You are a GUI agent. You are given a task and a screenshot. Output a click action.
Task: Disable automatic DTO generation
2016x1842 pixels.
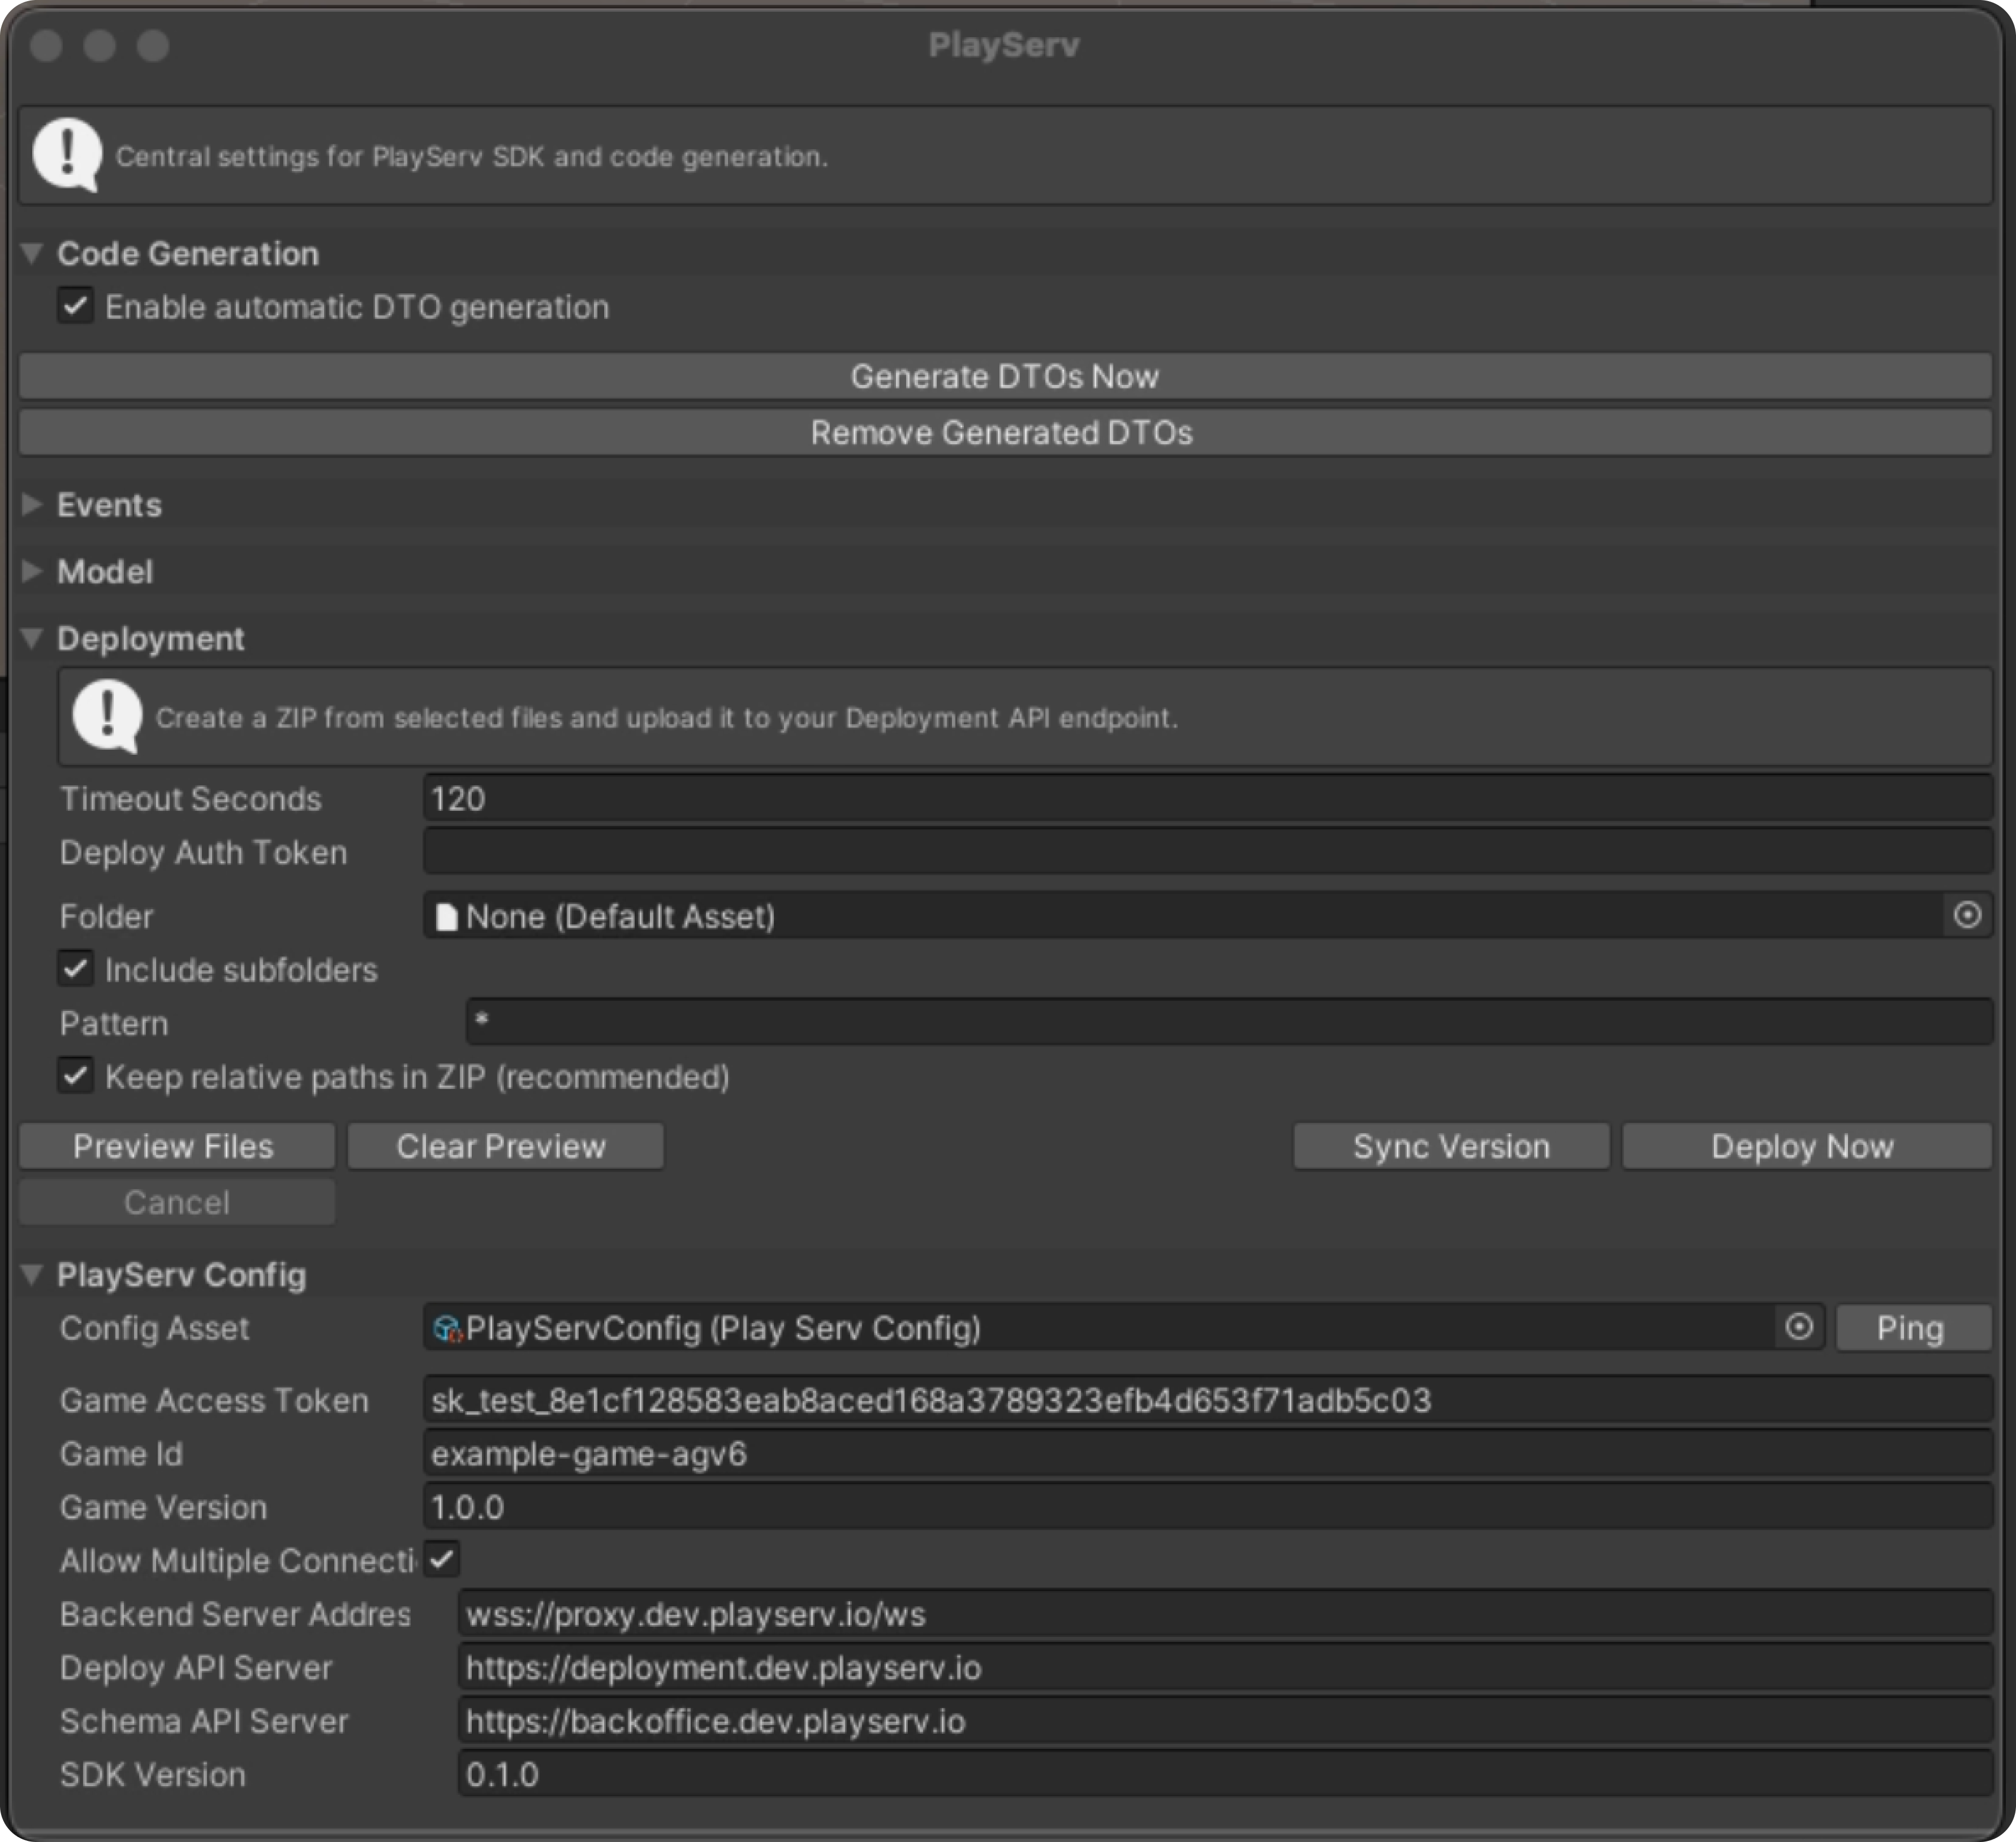[x=75, y=307]
